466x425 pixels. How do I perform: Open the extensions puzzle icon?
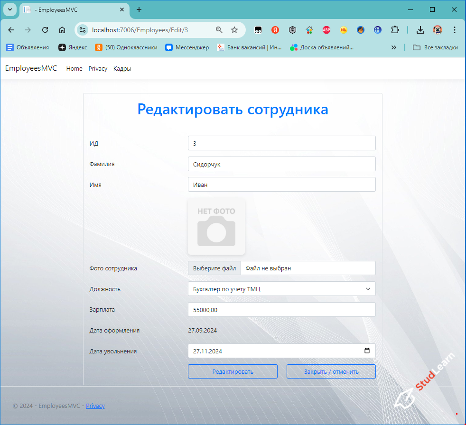coord(395,30)
